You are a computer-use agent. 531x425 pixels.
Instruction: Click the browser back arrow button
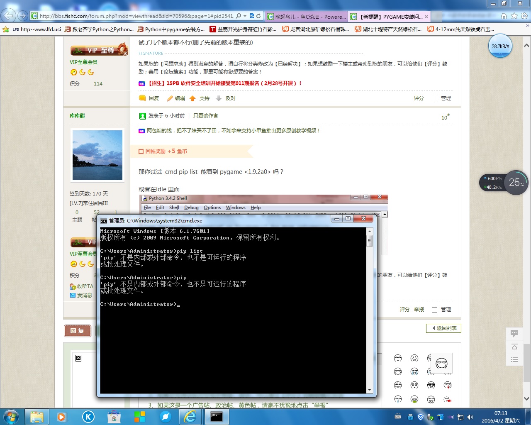[8, 16]
